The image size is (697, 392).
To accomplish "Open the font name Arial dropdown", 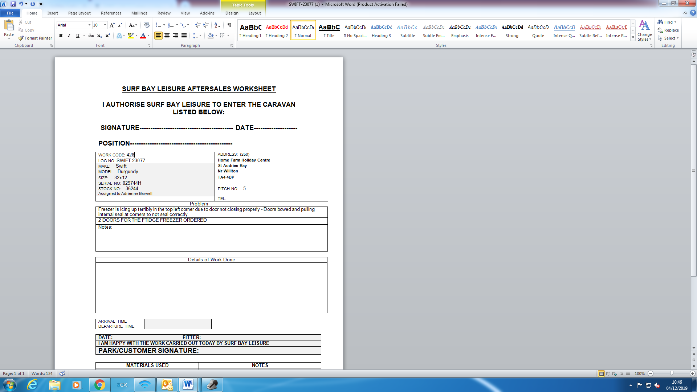I will (x=89, y=25).
